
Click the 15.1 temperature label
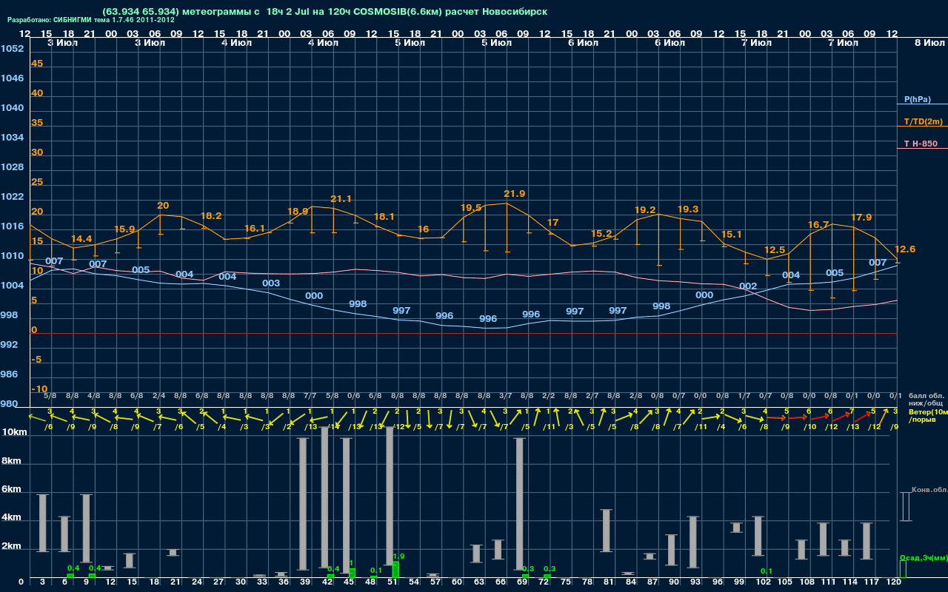[732, 235]
